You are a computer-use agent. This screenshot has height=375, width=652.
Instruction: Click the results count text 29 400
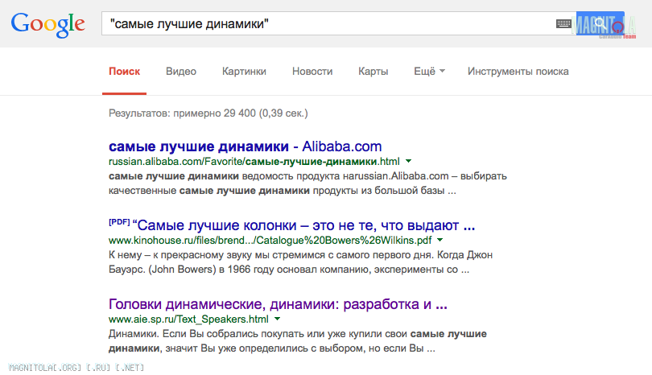click(240, 113)
